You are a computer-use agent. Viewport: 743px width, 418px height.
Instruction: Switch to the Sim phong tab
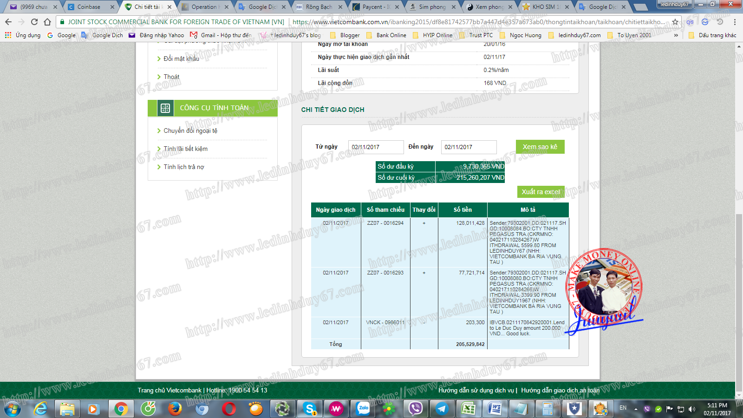(432, 7)
